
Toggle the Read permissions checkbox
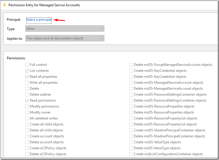tap(27, 100)
